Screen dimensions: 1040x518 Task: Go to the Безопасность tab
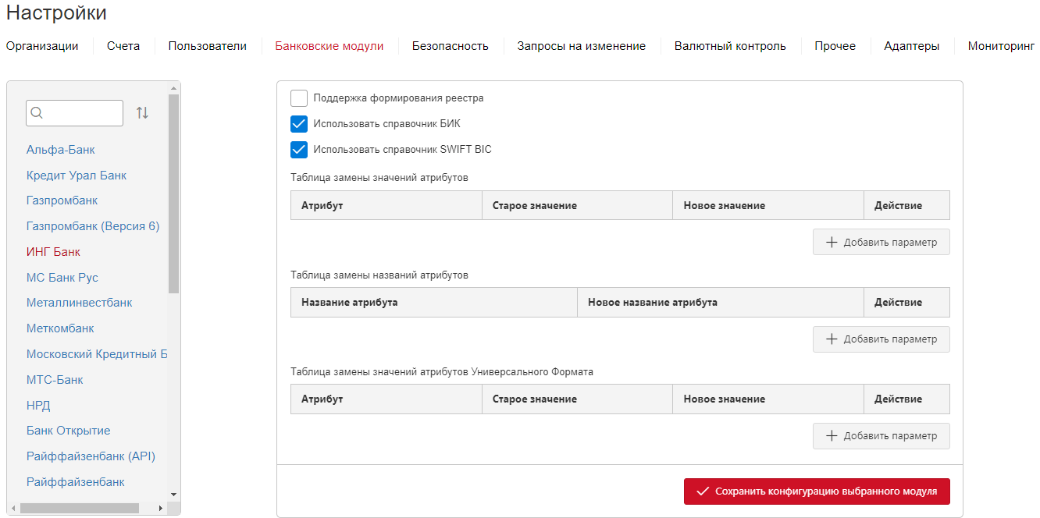pos(451,46)
